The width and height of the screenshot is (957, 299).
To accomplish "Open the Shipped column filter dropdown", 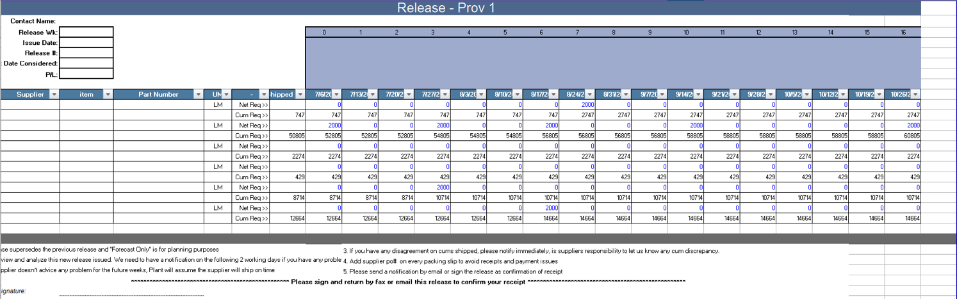I will point(300,95).
